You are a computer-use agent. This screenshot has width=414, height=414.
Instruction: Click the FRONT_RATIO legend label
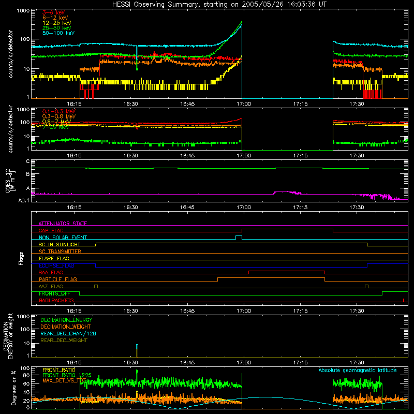pyautogui.click(x=58, y=370)
